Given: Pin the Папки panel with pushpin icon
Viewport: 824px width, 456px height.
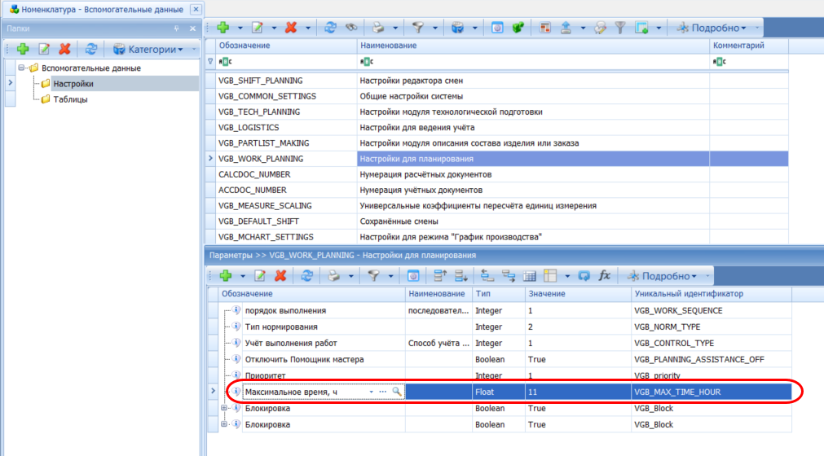Looking at the screenshot, I should click(x=177, y=28).
